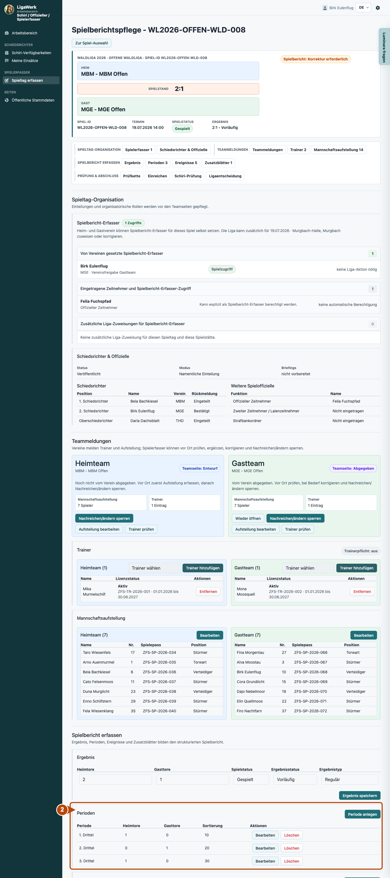Click the Arbeitsbereich briefcase icon
The height and width of the screenshot is (878, 390).
tap(6, 33)
